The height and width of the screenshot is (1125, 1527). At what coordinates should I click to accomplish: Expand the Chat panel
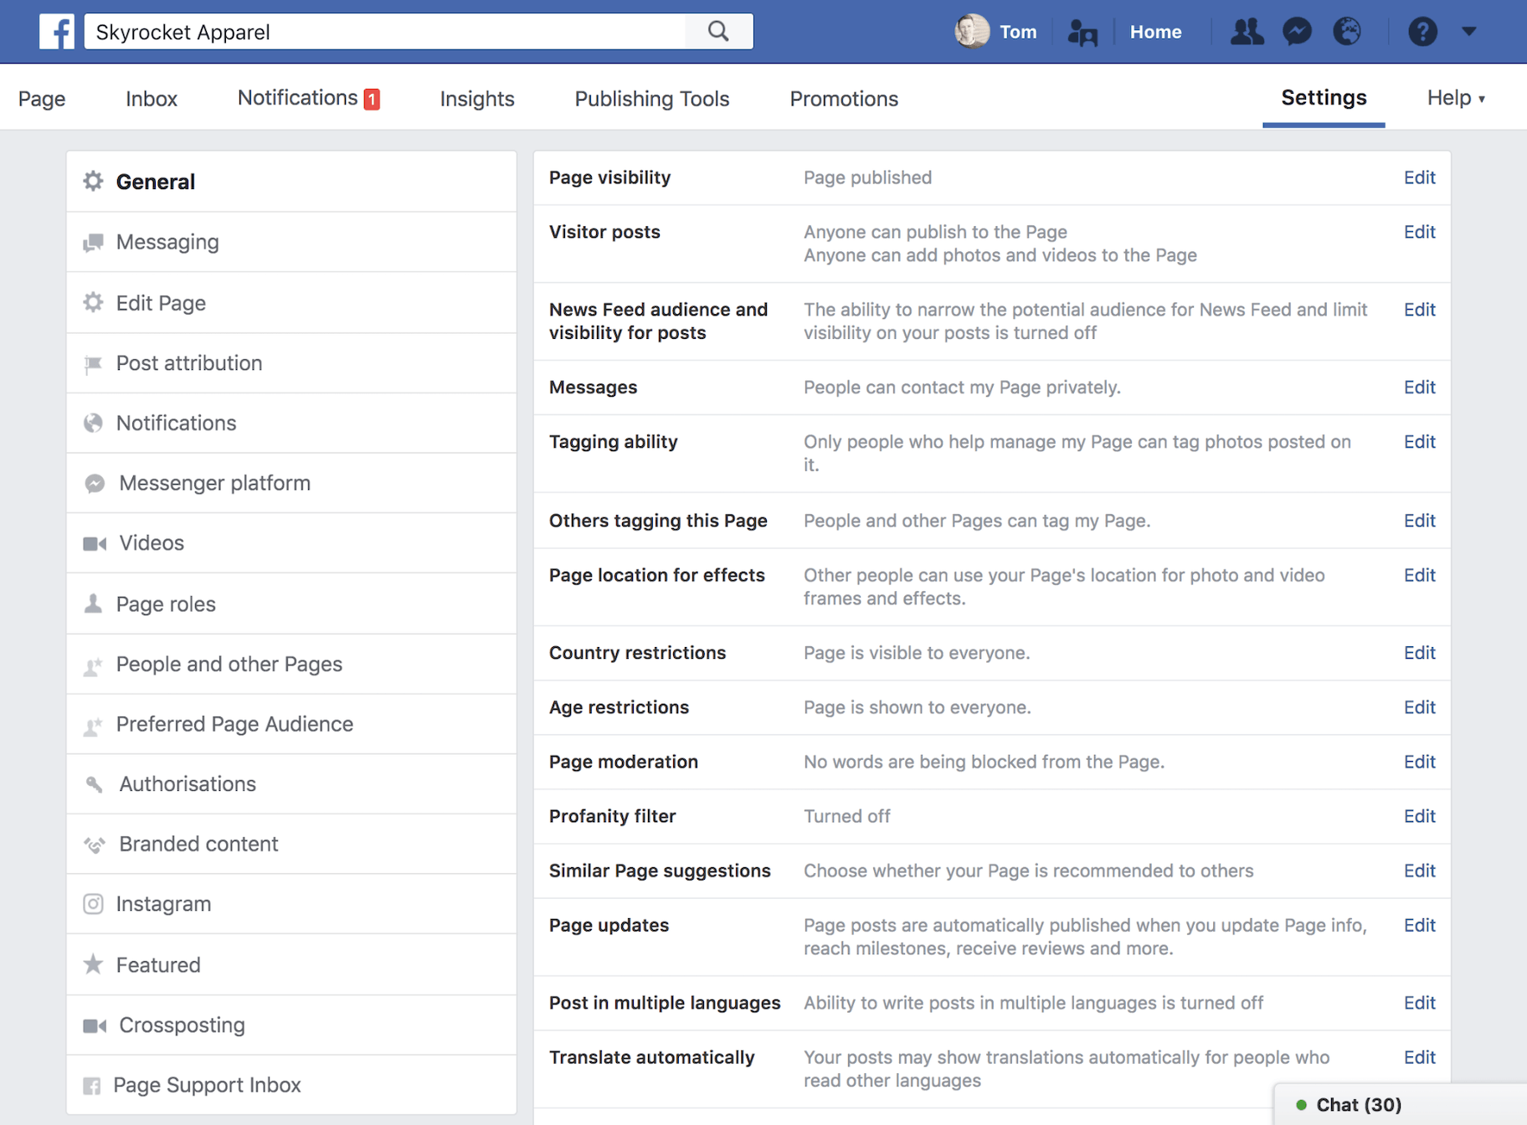pyautogui.click(x=1358, y=1104)
